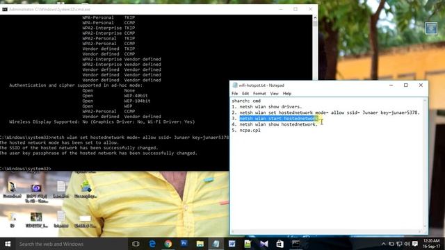Click Notepad's vertical scrollbar
This screenshot has height=250, width=445.
pyautogui.click(x=425, y=163)
